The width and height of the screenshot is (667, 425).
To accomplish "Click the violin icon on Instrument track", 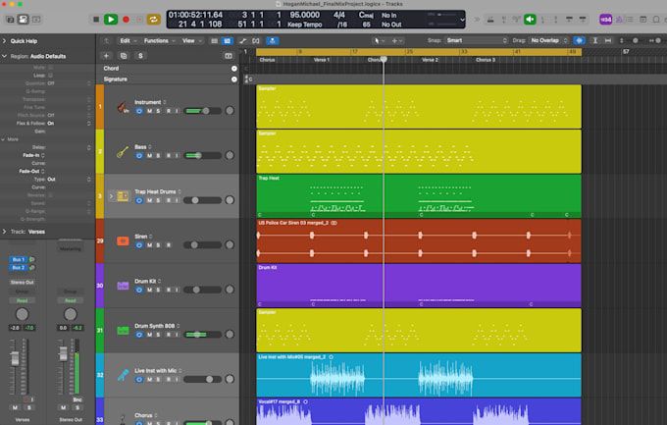I will pos(123,107).
